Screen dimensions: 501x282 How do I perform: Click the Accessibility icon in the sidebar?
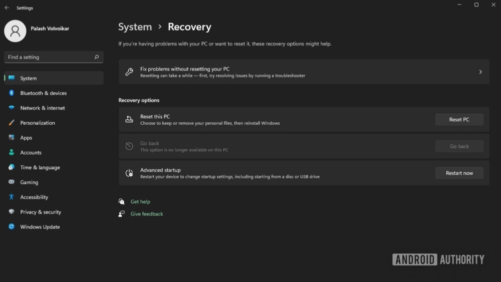[12, 197]
